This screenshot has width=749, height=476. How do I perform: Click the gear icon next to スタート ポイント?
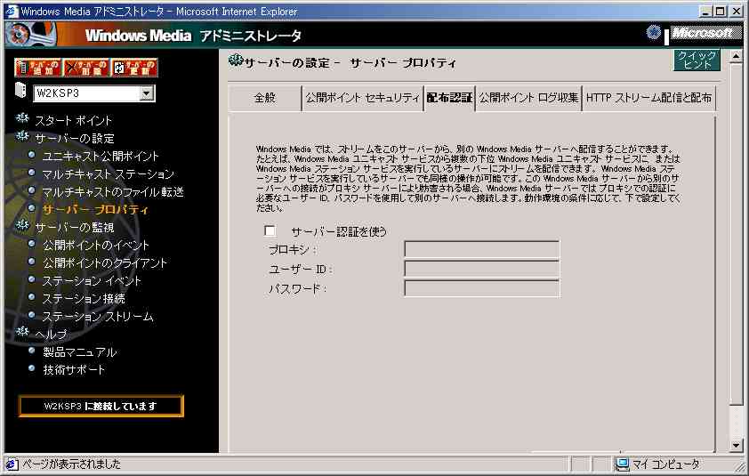click(x=22, y=118)
